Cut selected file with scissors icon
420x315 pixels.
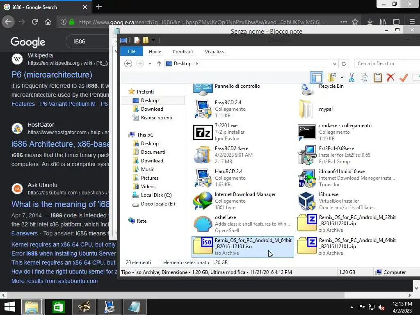(352, 78)
